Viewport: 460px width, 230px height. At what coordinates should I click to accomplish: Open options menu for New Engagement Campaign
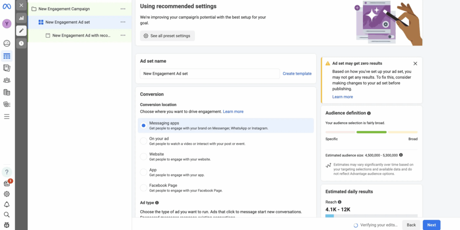pos(123,9)
